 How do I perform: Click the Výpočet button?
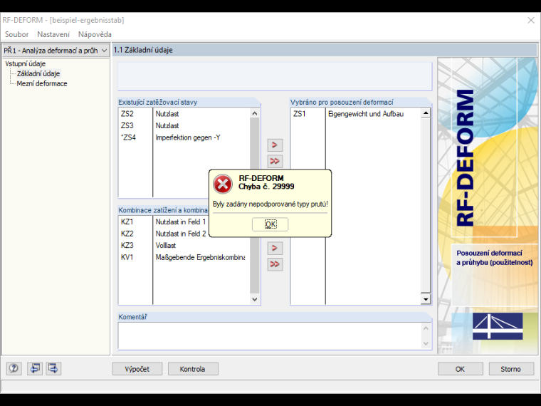137,369
